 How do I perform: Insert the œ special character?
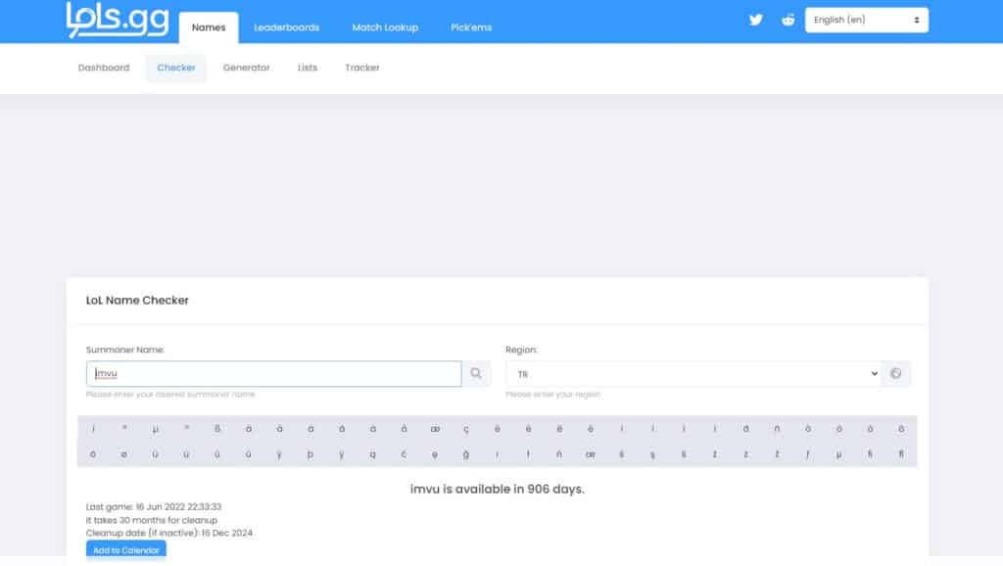[x=591, y=454]
